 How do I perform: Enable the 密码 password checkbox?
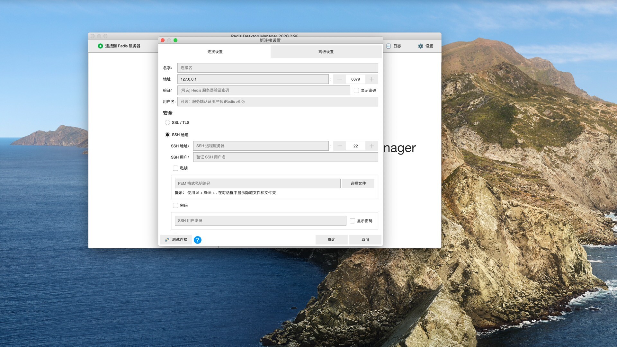(175, 205)
